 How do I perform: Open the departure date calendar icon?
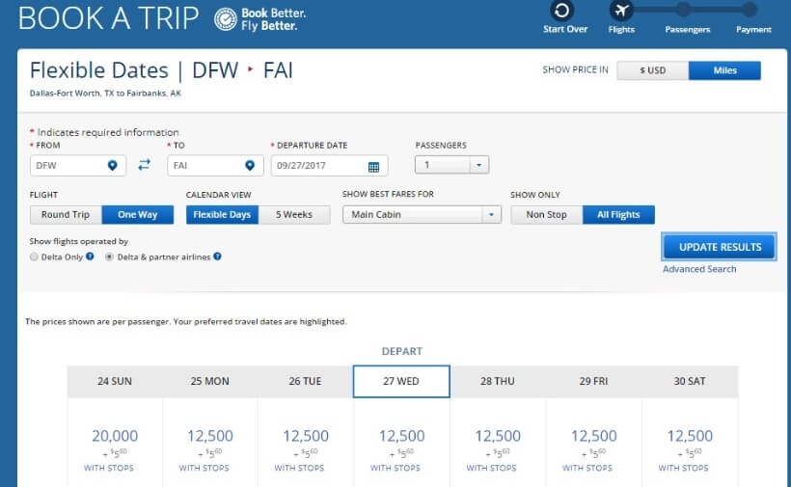pos(373,167)
